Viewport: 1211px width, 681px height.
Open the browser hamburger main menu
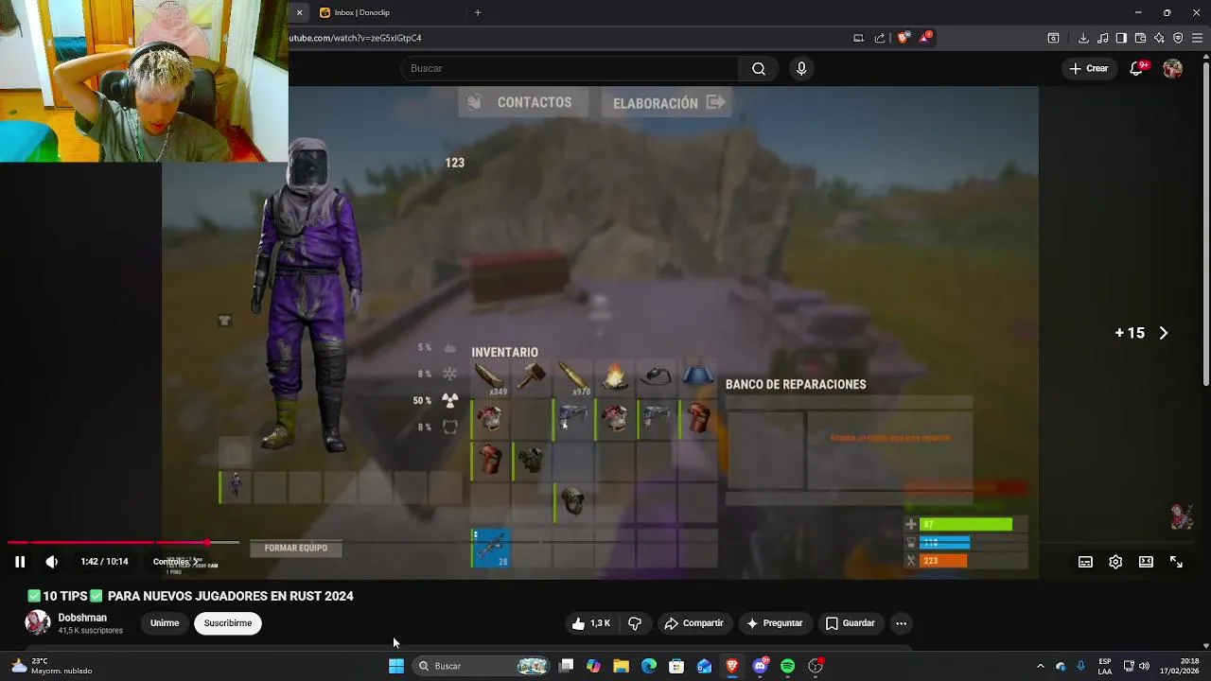(x=1198, y=38)
